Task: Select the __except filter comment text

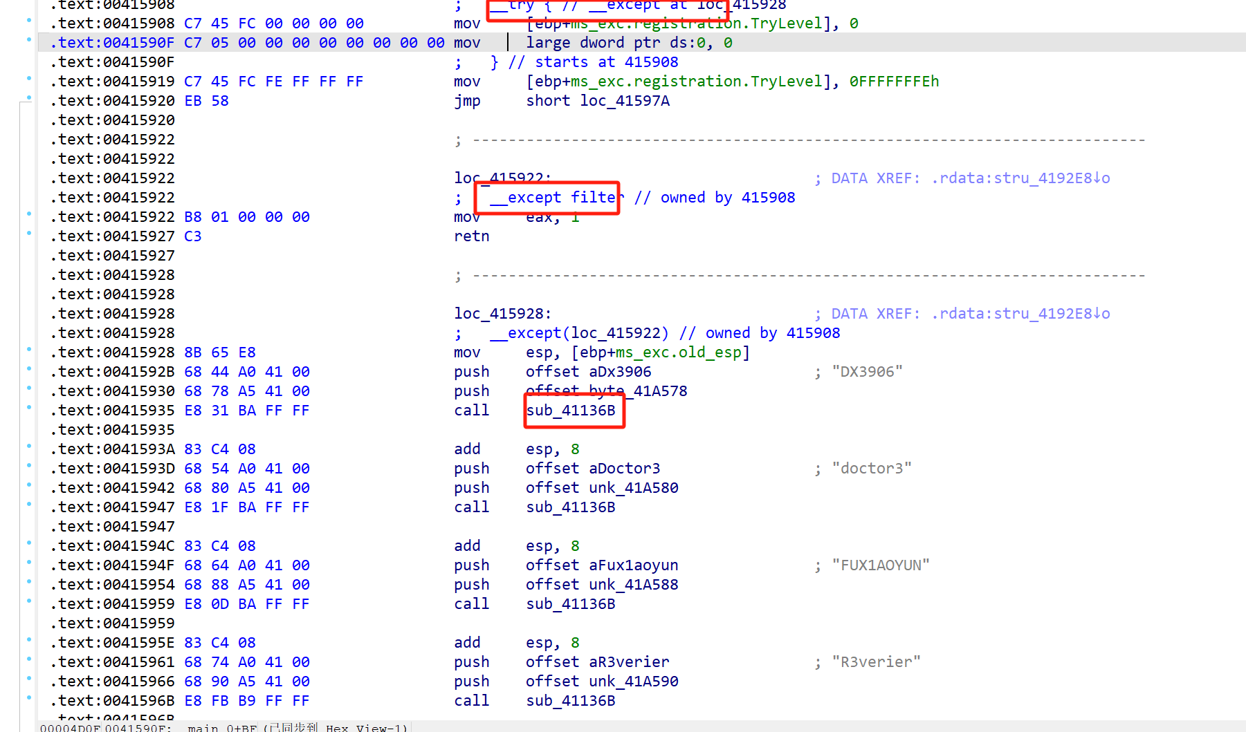Action: pyautogui.click(x=553, y=198)
